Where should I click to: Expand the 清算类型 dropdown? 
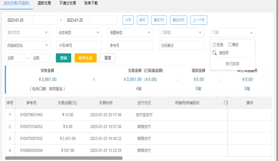(x=149, y=33)
